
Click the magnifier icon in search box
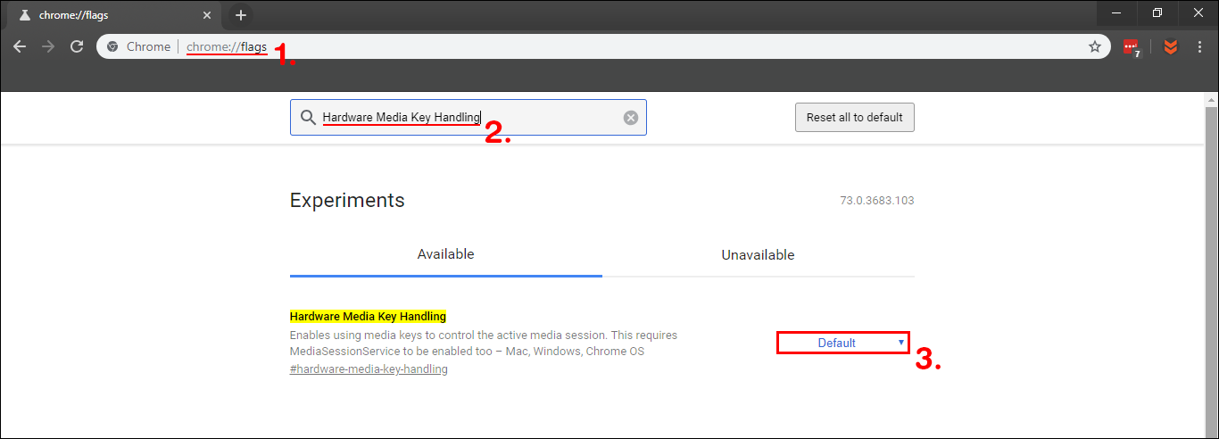pyautogui.click(x=307, y=118)
